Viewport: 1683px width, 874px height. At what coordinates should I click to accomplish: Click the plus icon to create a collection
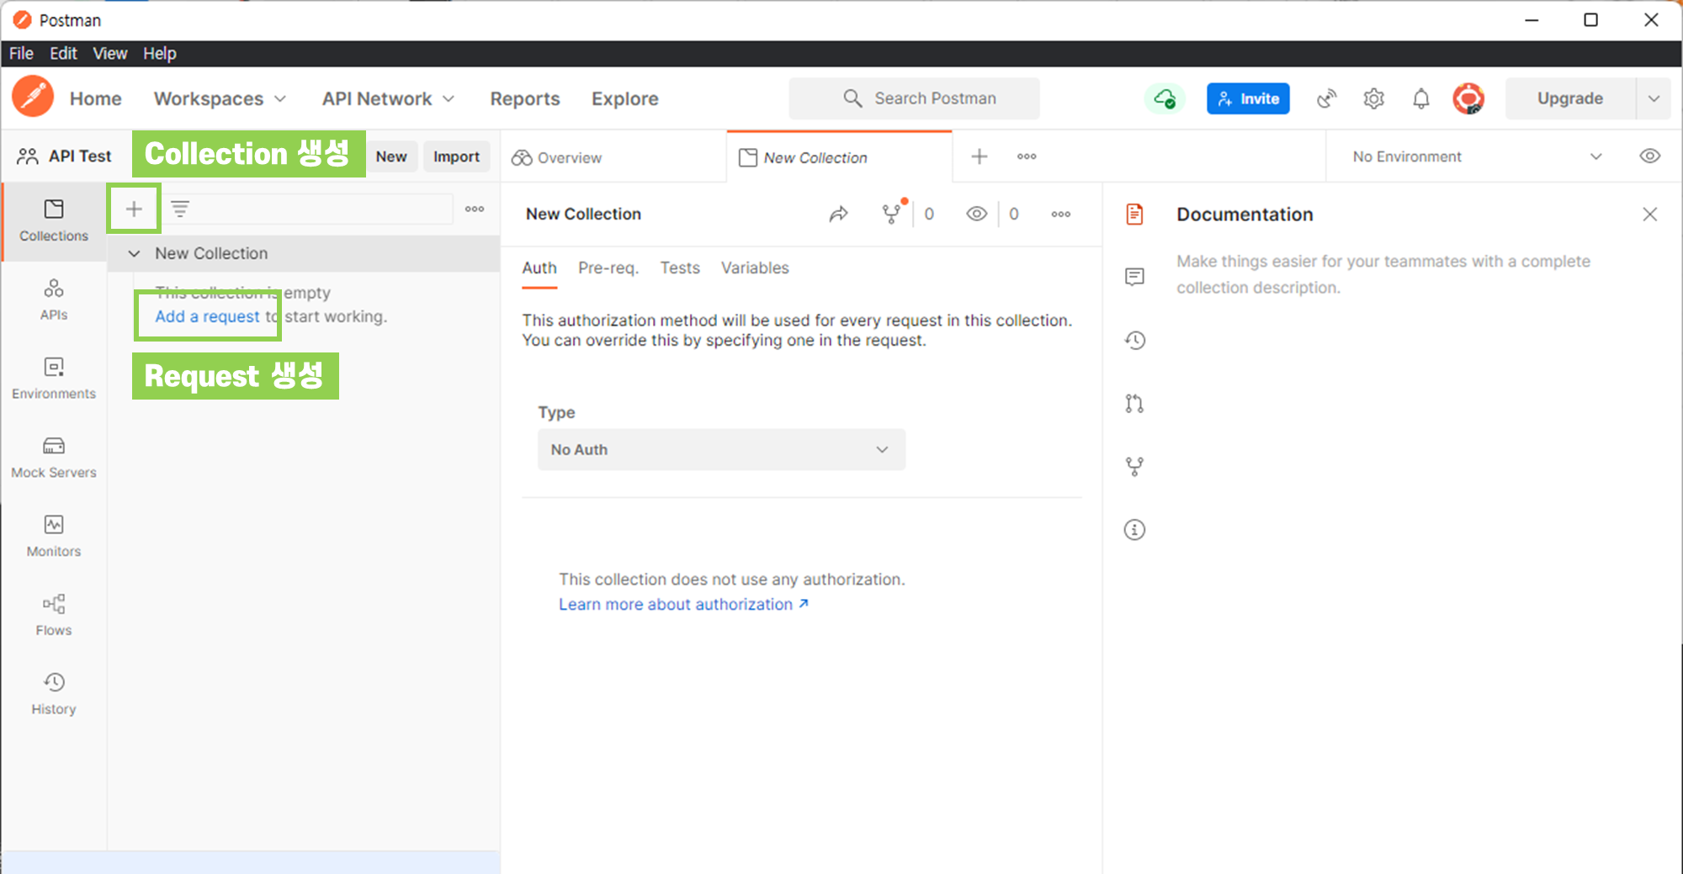tap(134, 209)
